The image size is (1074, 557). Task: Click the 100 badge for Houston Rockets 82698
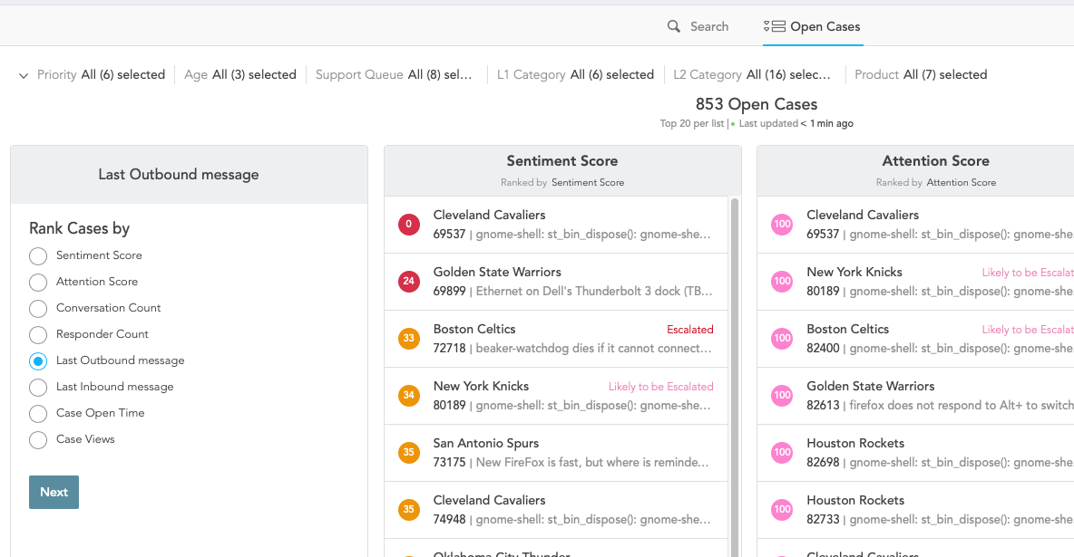pyautogui.click(x=782, y=452)
